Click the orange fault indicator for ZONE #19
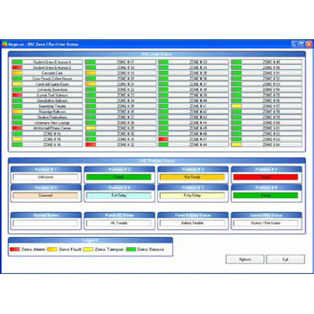The image size is (314, 314). coord(90,73)
